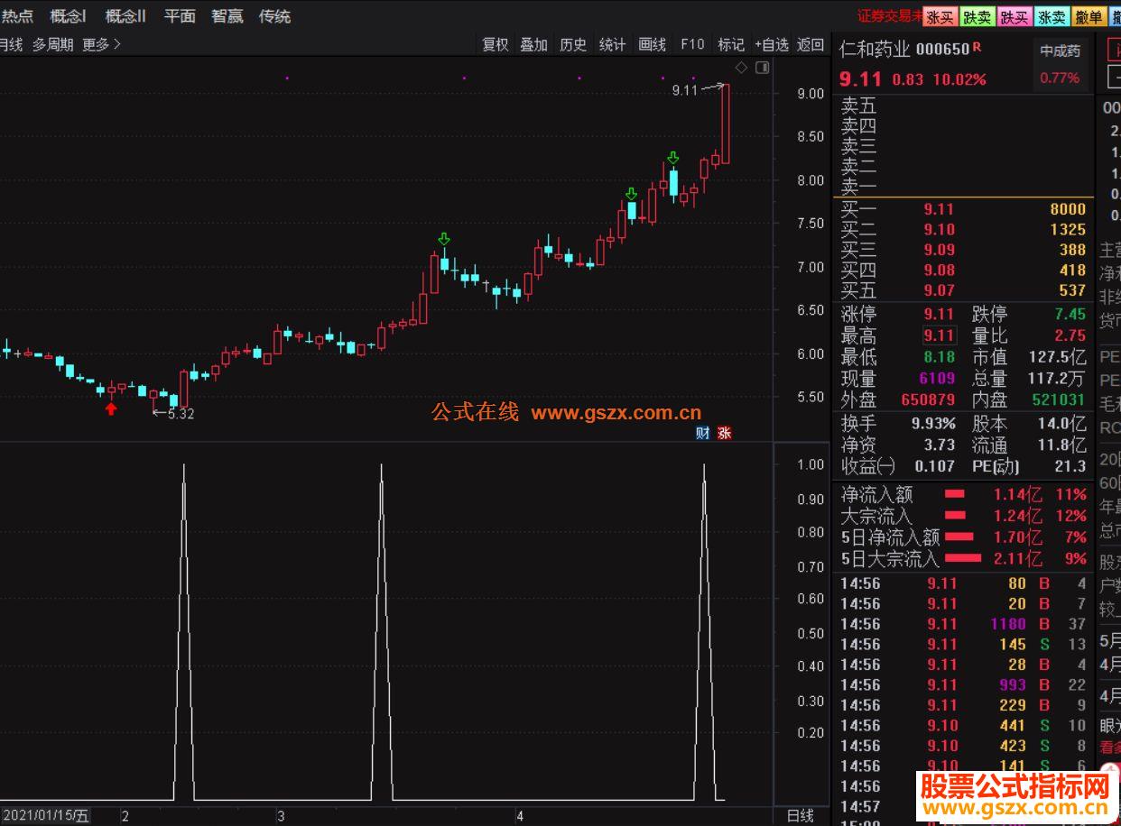Click 买四 bid price 9.08
Screen dimensions: 1121x826
939,271
